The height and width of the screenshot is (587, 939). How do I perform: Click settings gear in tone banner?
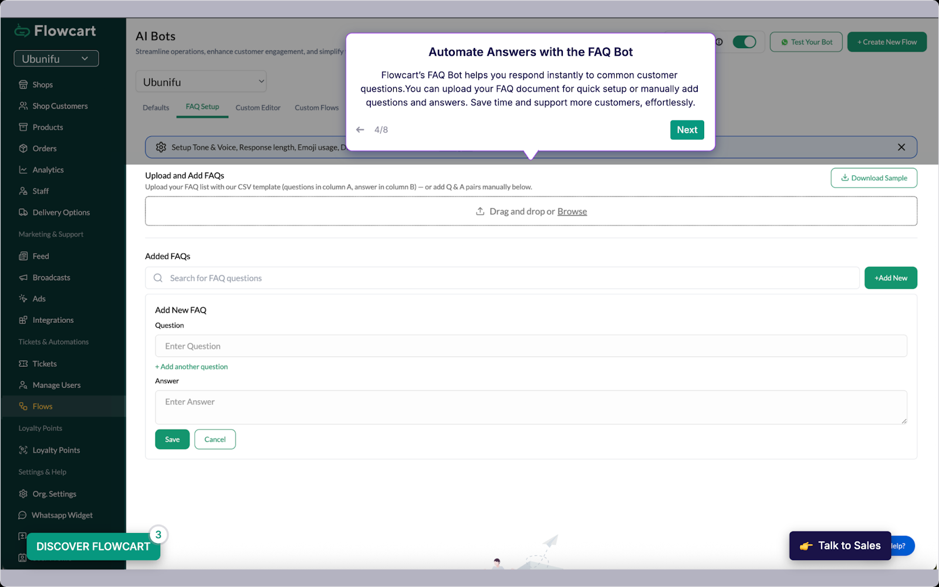161,147
